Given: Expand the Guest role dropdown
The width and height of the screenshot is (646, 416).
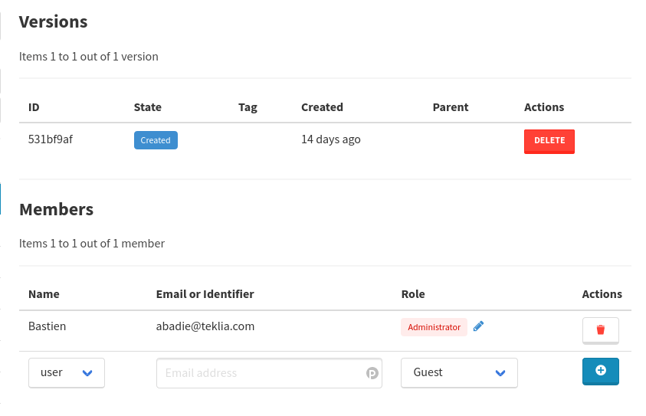Looking at the screenshot, I should [459, 373].
